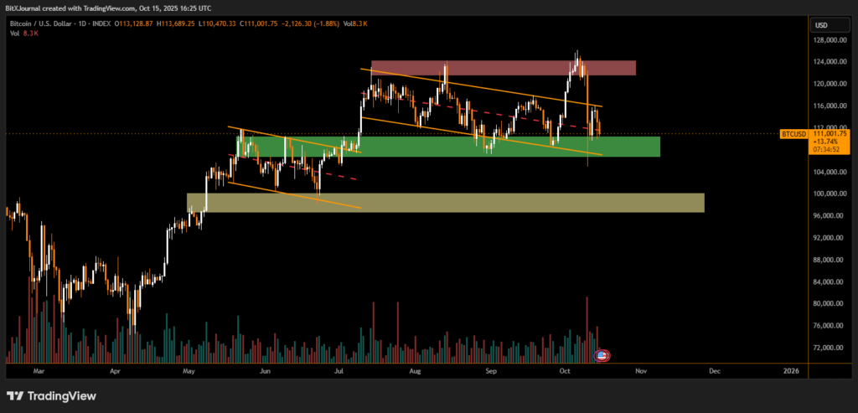Click the Dec label on time axis
The height and width of the screenshot is (413, 858).
714,369
